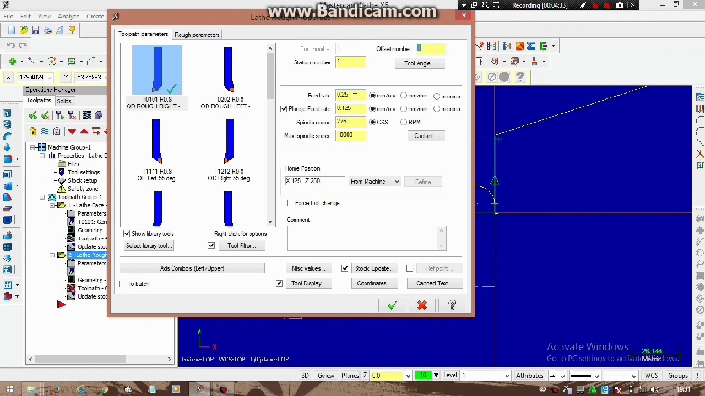
Task: Click the Save floppy disk icon
Action: (x=35, y=30)
